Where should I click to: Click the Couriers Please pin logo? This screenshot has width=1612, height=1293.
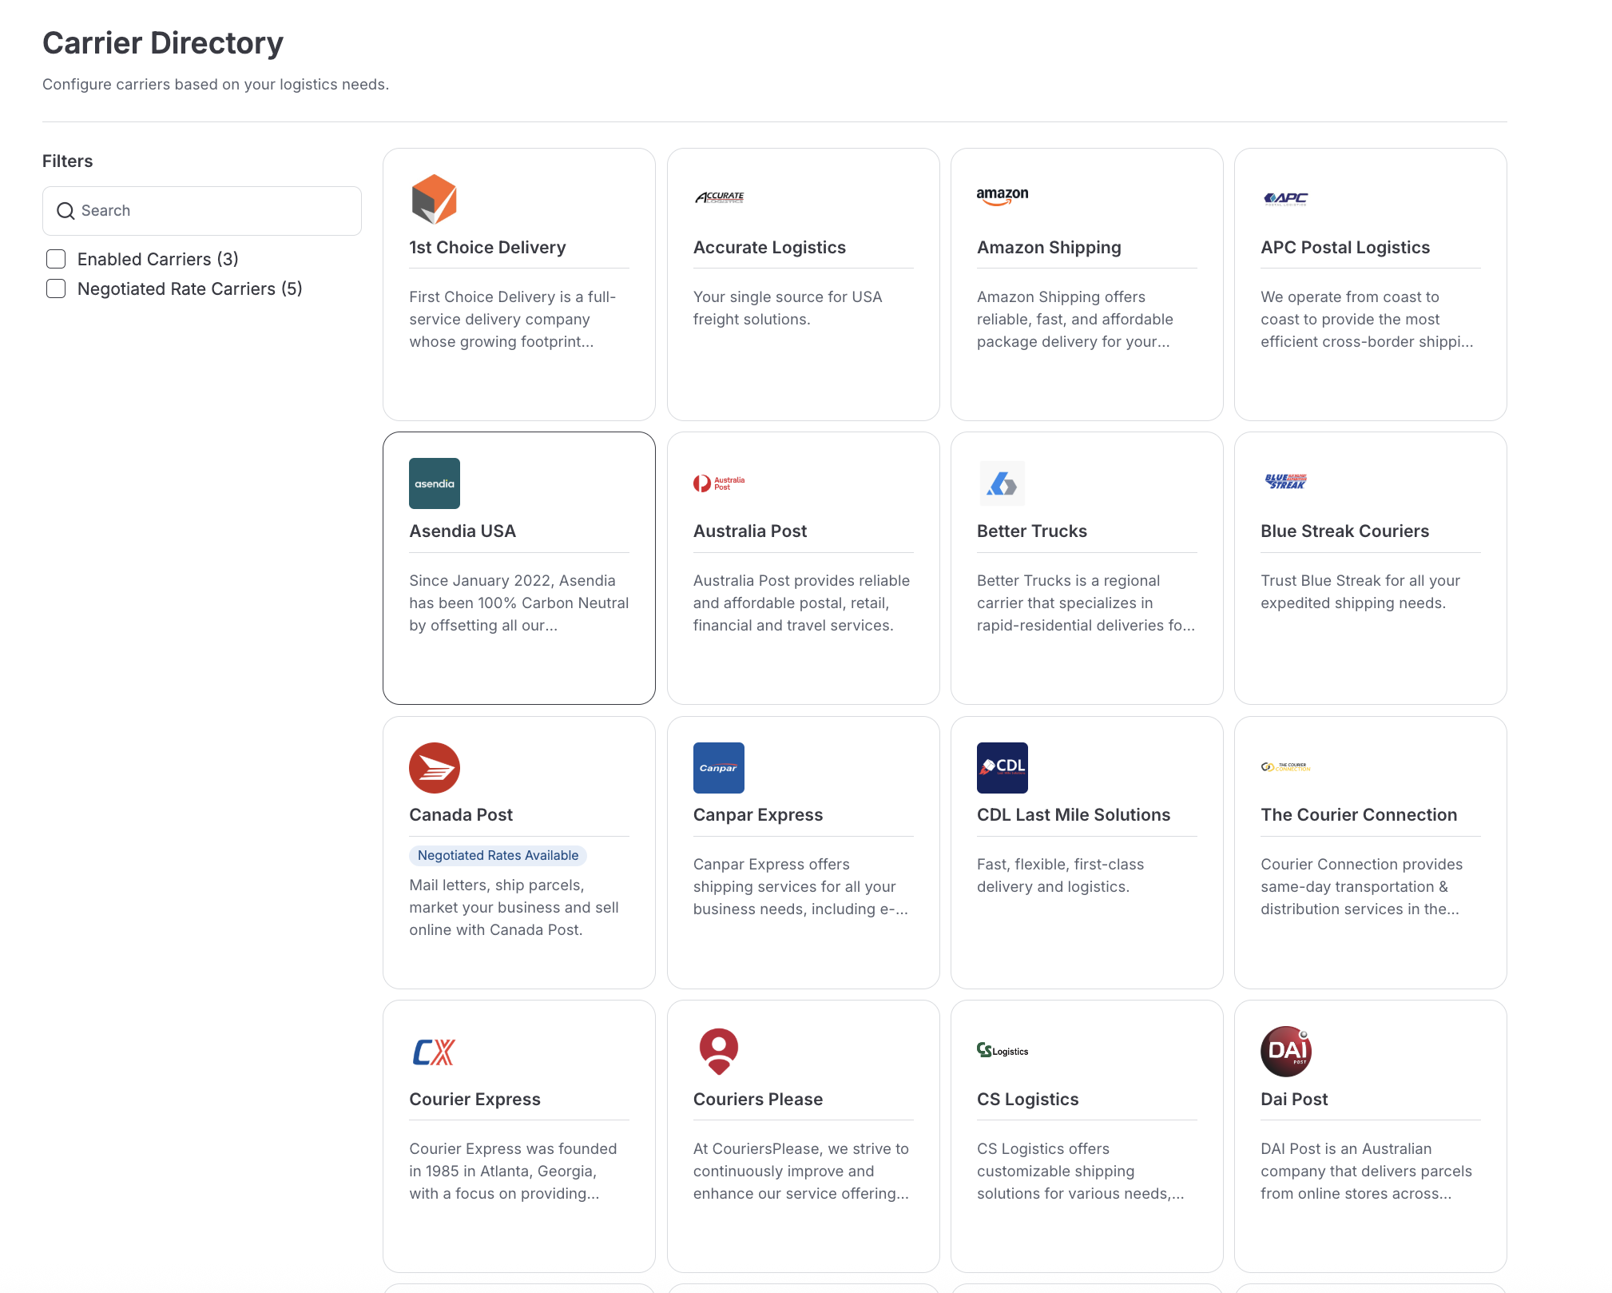(718, 1051)
